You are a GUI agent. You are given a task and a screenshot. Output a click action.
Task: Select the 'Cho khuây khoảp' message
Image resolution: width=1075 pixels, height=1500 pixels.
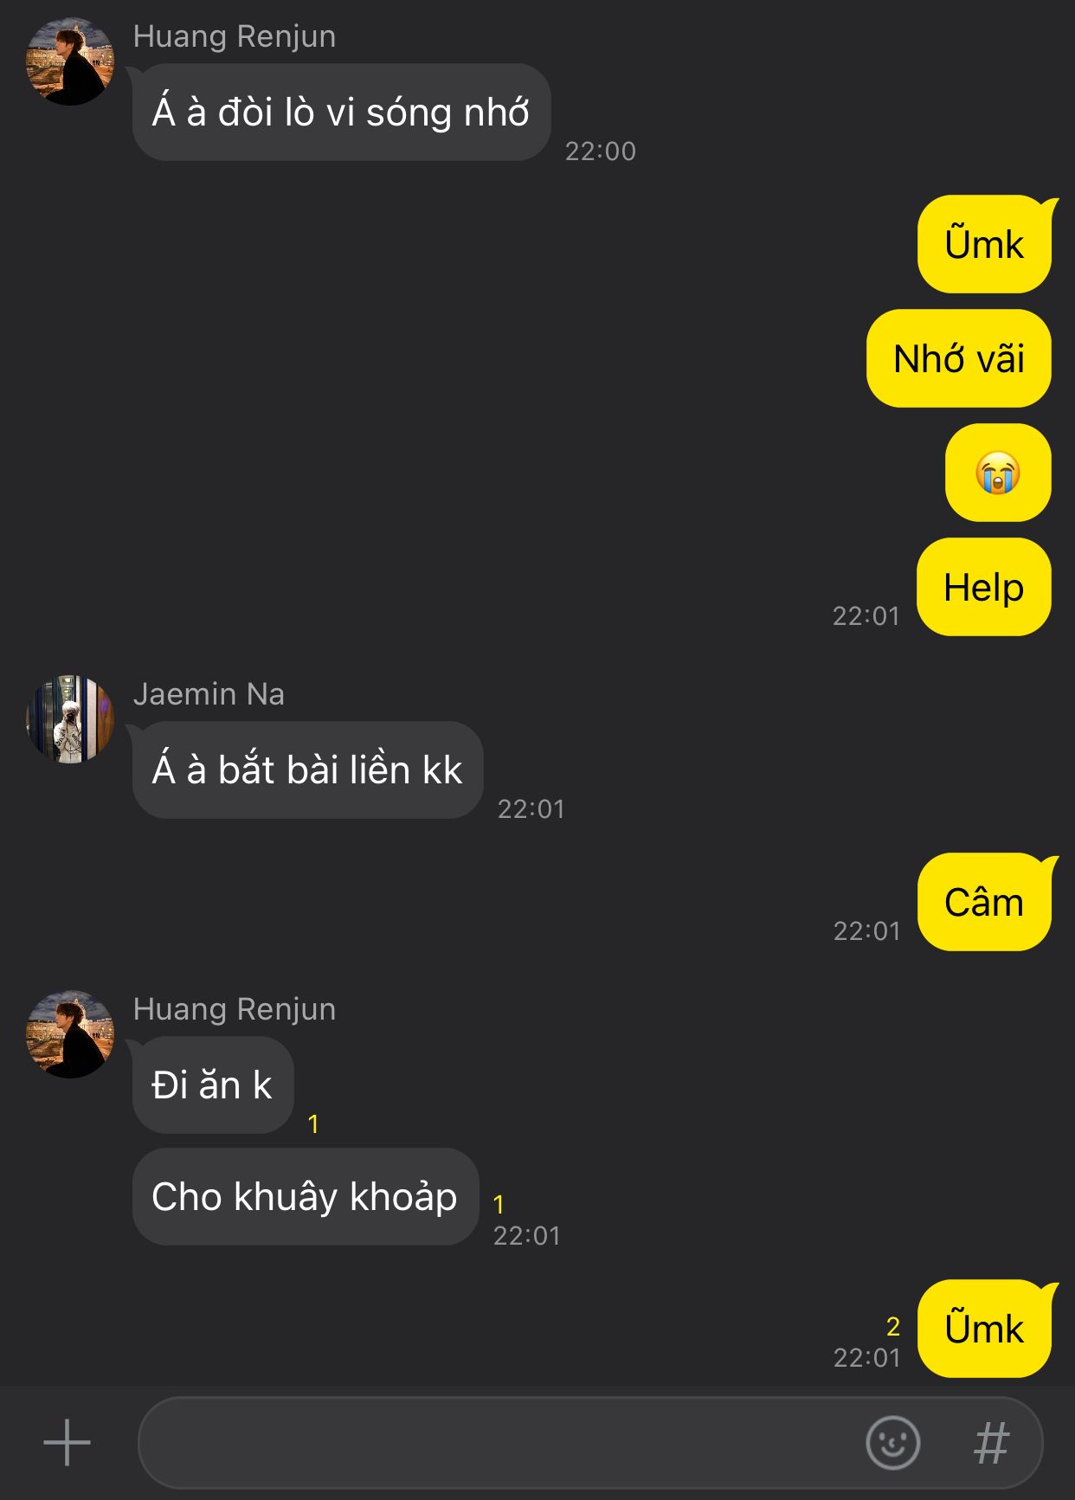tap(305, 1197)
